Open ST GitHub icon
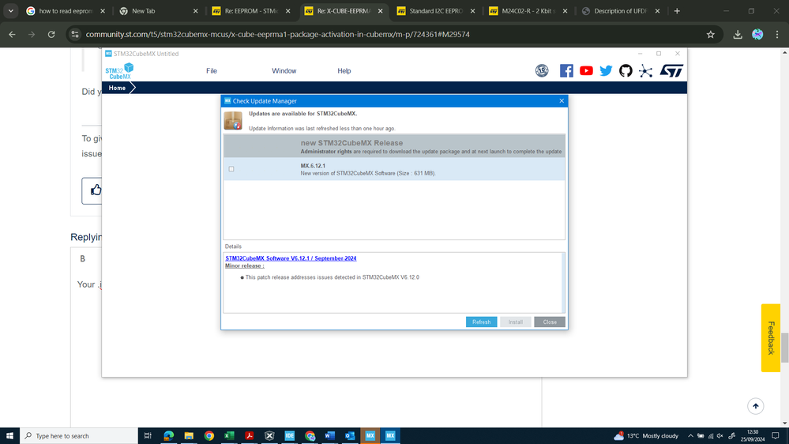The height and width of the screenshot is (444, 789). tap(626, 71)
